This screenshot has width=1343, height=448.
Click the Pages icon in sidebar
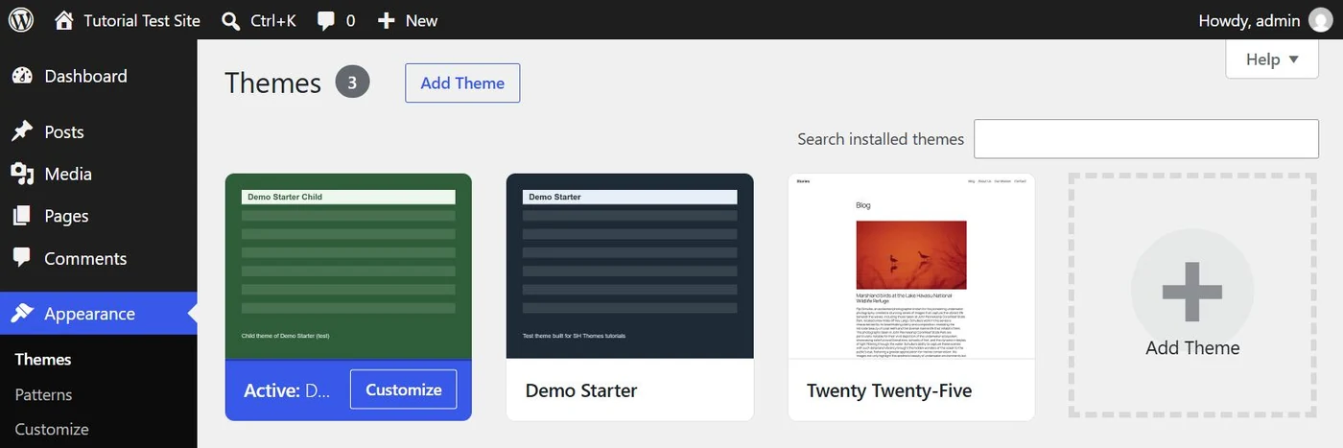point(22,216)
